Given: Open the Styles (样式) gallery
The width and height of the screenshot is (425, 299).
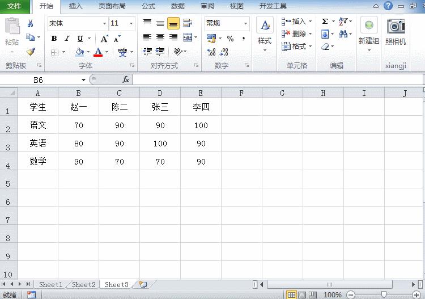Looking at the screenshot, I should pyautogui.click(x=265, y=35).
